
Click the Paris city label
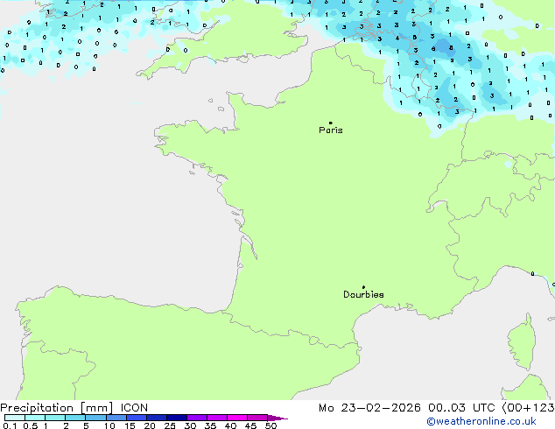coord(331,130)
